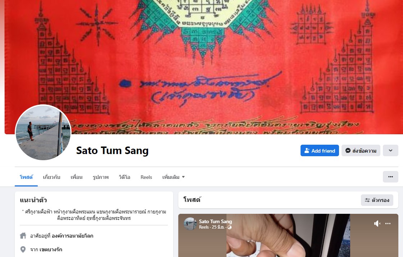Expand the chevron dropdown beside the message button
403x257 pixels.
(x=390, y=150)
